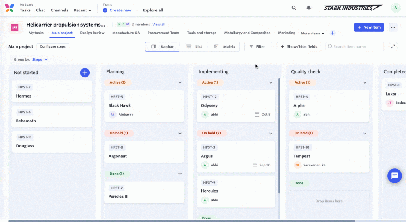Open the Procurement Team tab
The width and height of the screenshot is (406, 222).
[x=163, y=33]
